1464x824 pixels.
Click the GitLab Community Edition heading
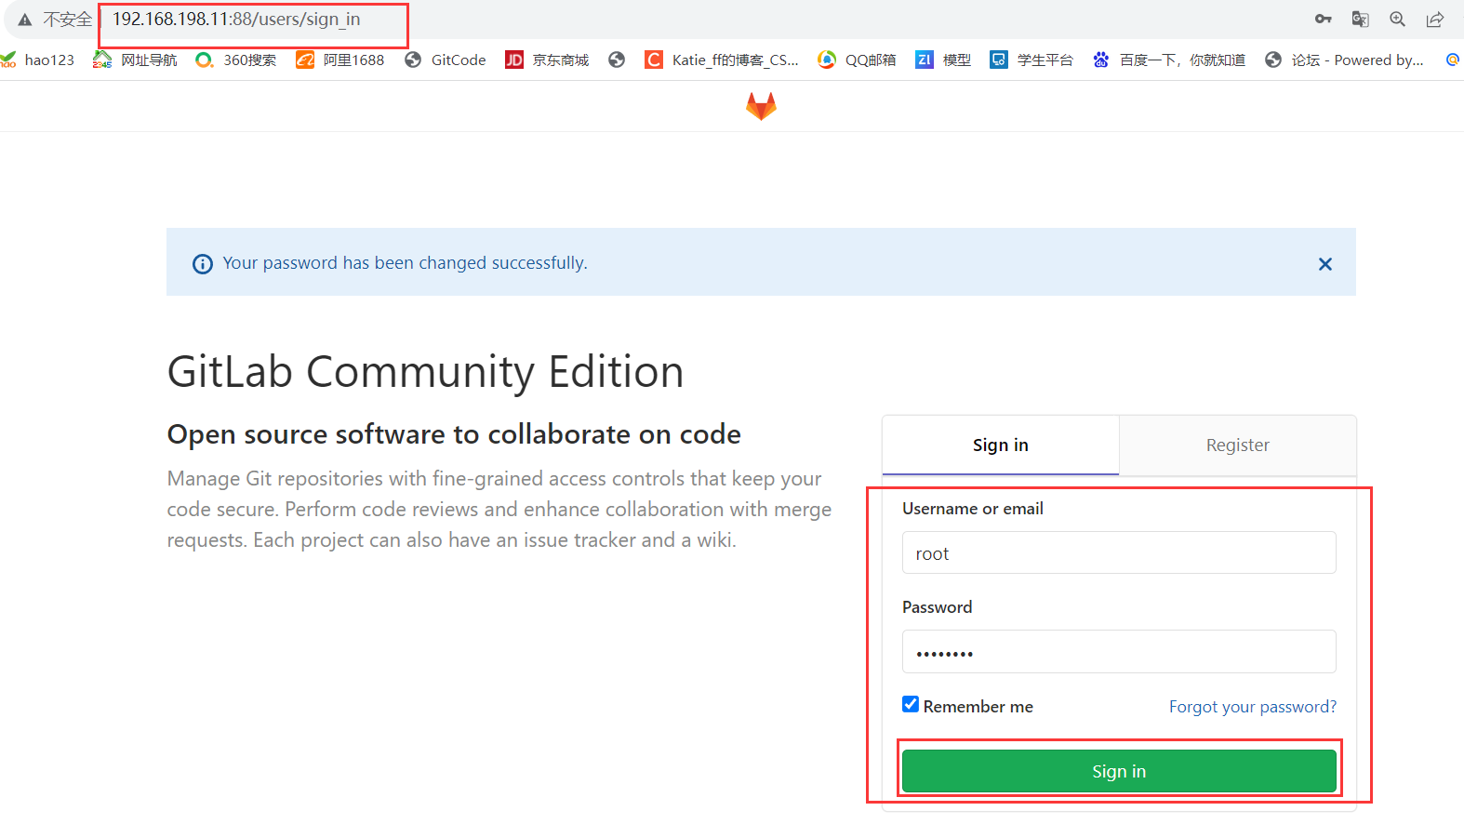[x=425, y=372]
